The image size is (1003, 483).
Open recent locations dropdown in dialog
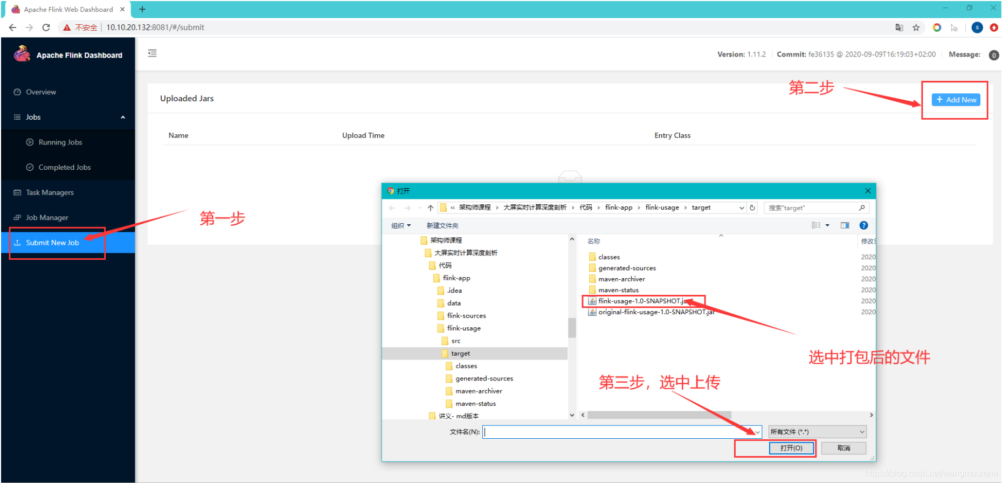[x=419, y=208]
